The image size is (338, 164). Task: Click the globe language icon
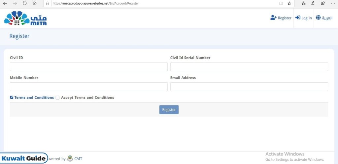(x=318, y=18)
